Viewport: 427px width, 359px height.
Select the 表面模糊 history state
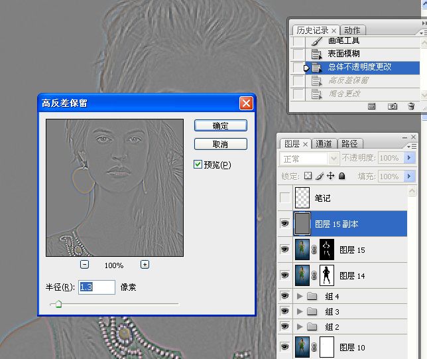362,54
